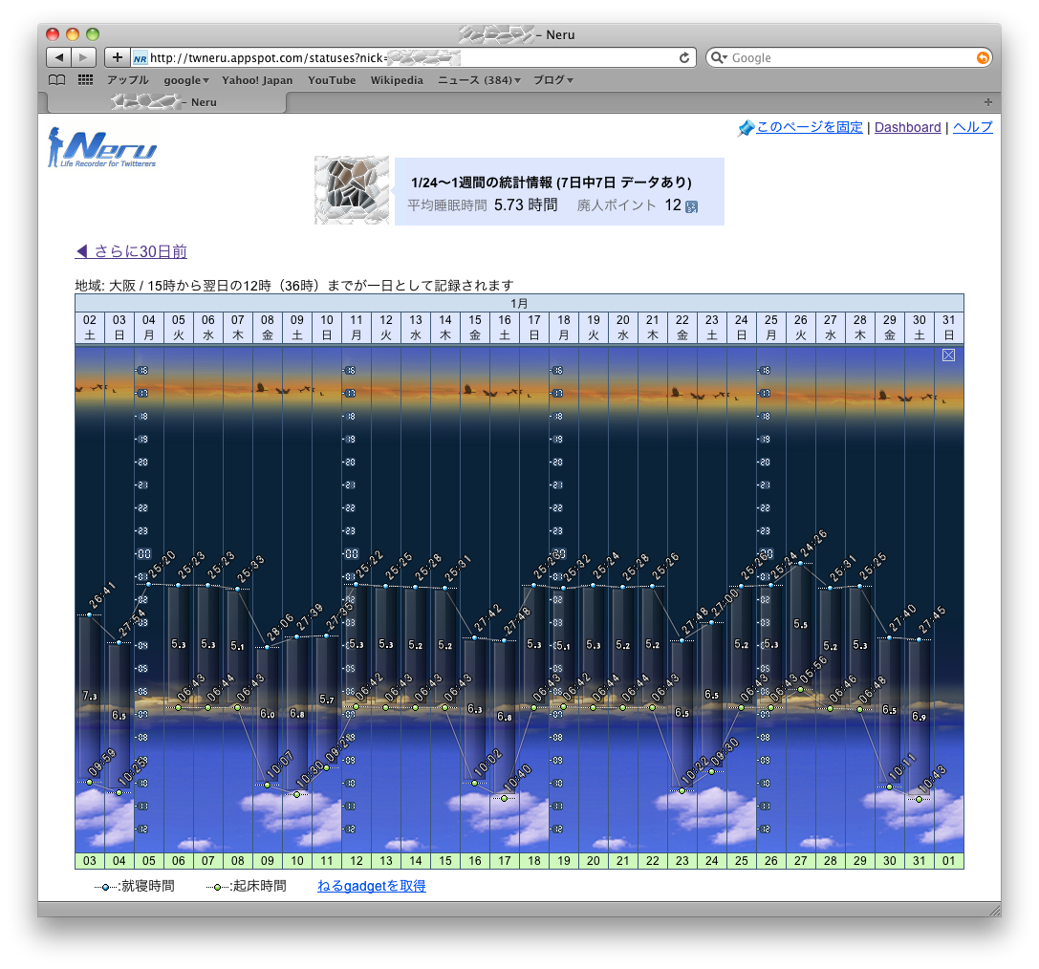The height and width of the screenshot is (969, 1039).
Task: Open the bookmarks book icon
Action: point(57,80)
